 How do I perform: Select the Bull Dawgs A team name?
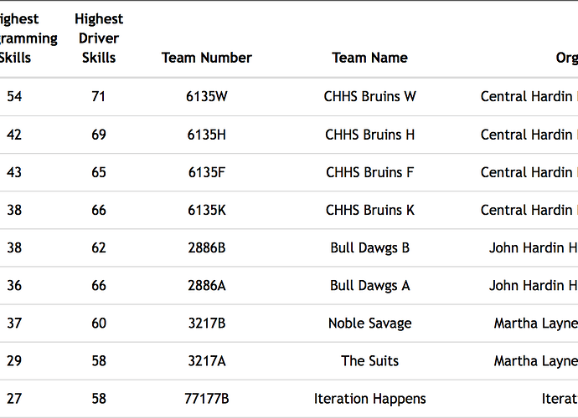point(369,285)
